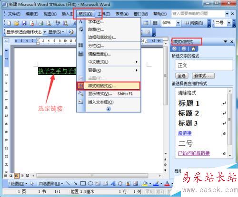Screen dimensions: 238x197
Task: Switch to Reading layout view button
Action: click(28, 176)
